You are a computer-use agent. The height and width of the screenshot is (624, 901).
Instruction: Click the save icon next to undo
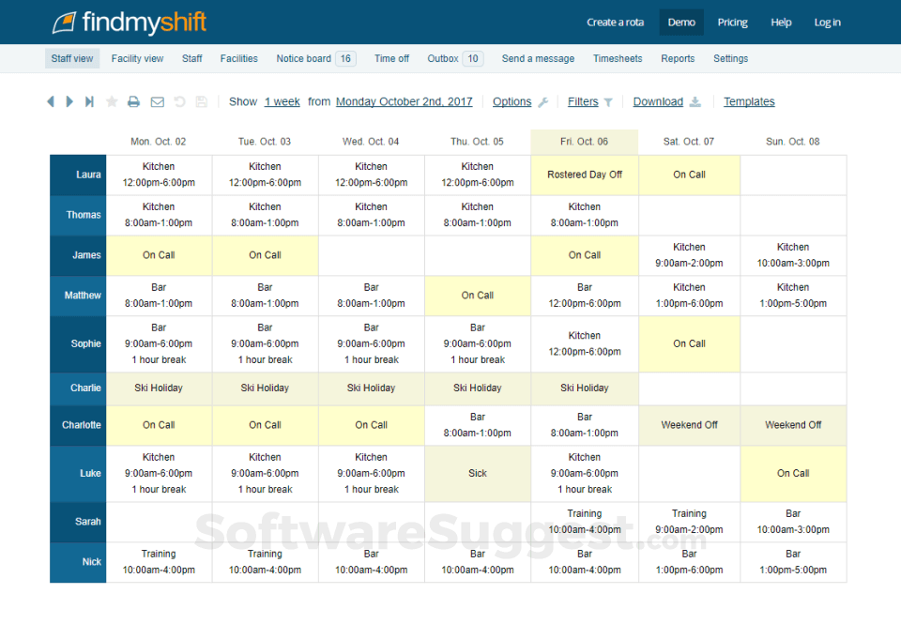tap(201, 101)
